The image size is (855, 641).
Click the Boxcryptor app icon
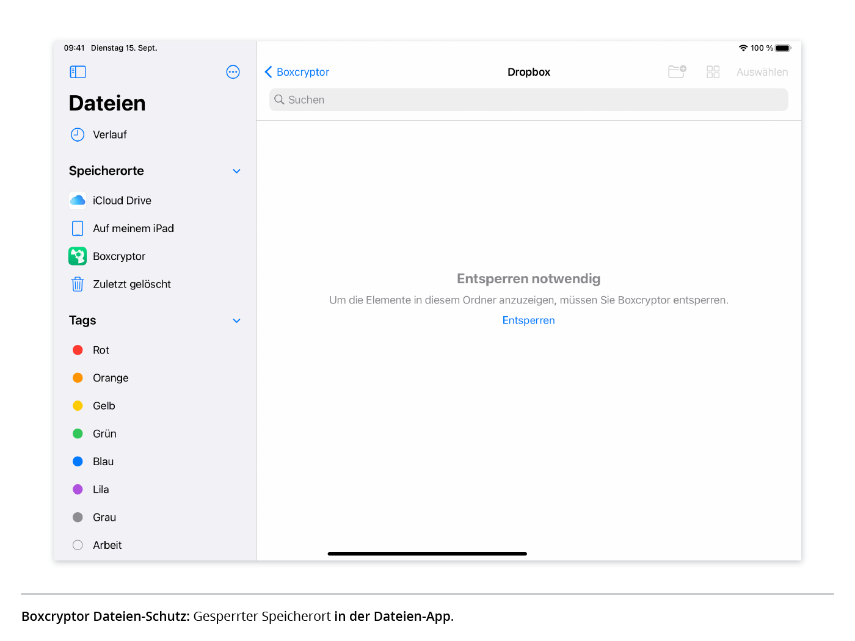78,256
